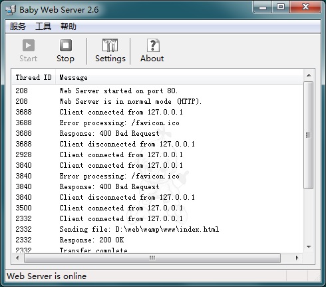Sort by Thread ID column header
The image size is (326, 287).
coord(33,77)
